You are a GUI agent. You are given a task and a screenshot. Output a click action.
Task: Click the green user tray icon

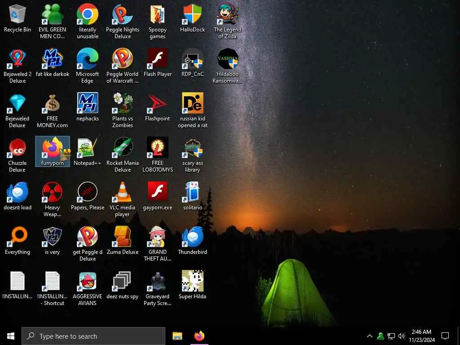380,336
